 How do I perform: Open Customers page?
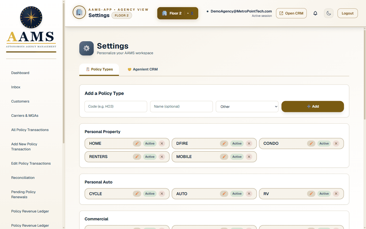pyautogui.click(x=20, y=101)
